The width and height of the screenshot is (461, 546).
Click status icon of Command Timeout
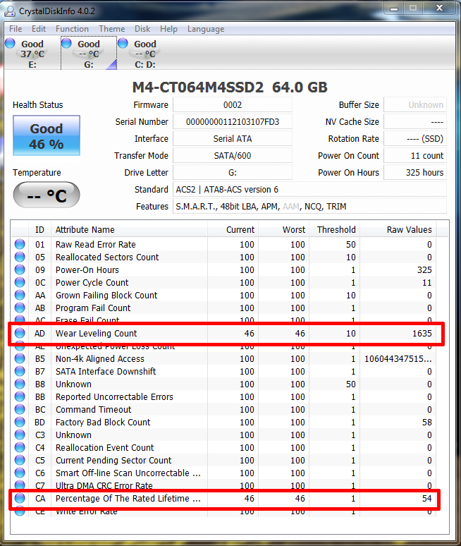[20, 409]
